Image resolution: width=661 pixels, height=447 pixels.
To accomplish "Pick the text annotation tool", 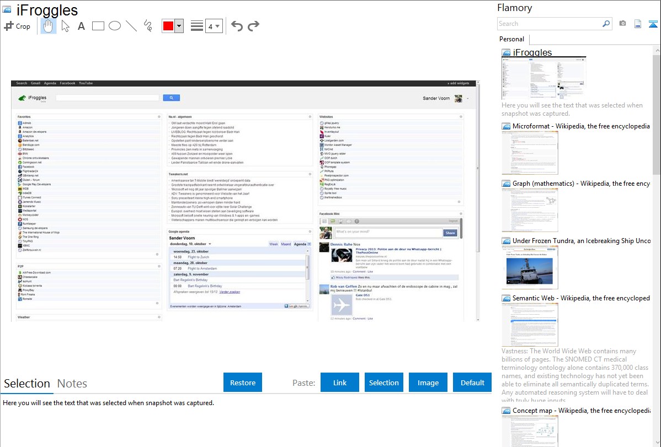I will tap(81, 26).
